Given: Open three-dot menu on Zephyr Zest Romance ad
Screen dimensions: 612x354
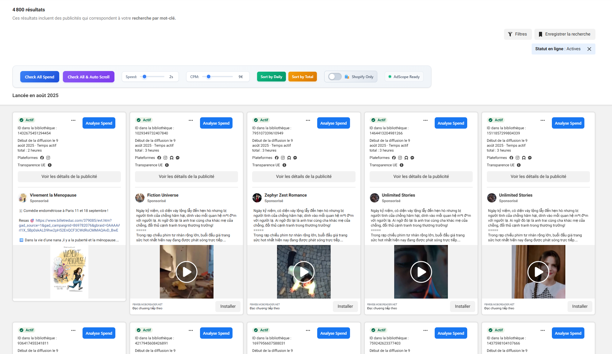Looking at the screenshot, I should (308, 120).
